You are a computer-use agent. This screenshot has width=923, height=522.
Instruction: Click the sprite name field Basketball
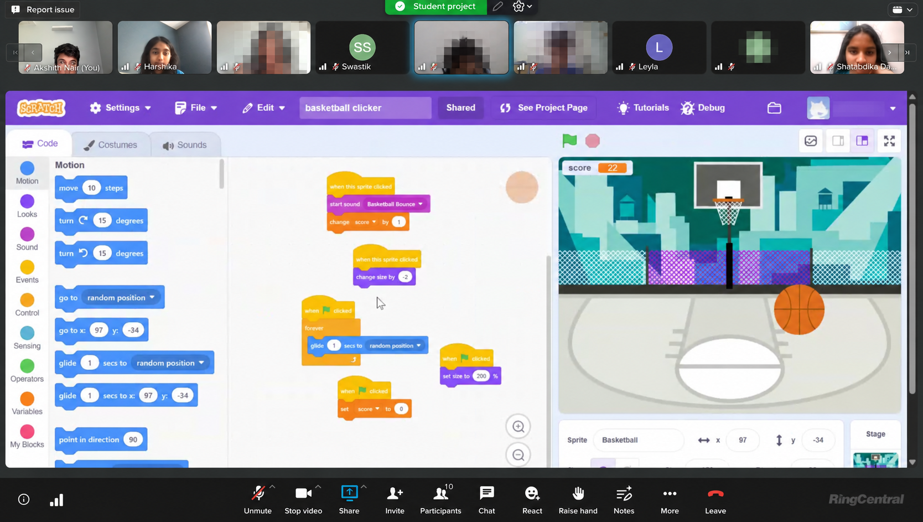[x=638, y=440]
